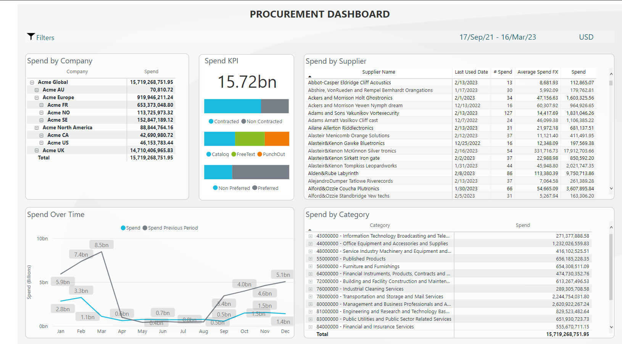
Task: Expand category 78000000 Transportation and Storage row
Action: pyautogui.click(x=311, y=296)
